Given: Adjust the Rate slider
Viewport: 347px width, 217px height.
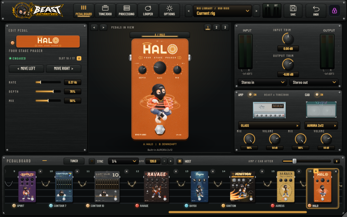Looking at the screenshot, I should (x=48, y=82).
